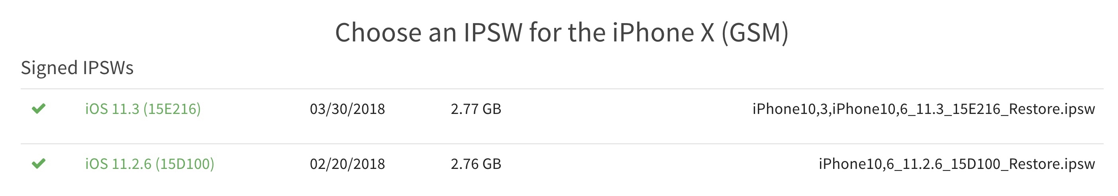This screenshot has width=1118, height=196.
Task: Click the 02/20/2018 release date
Action: [x=347, y=163]
